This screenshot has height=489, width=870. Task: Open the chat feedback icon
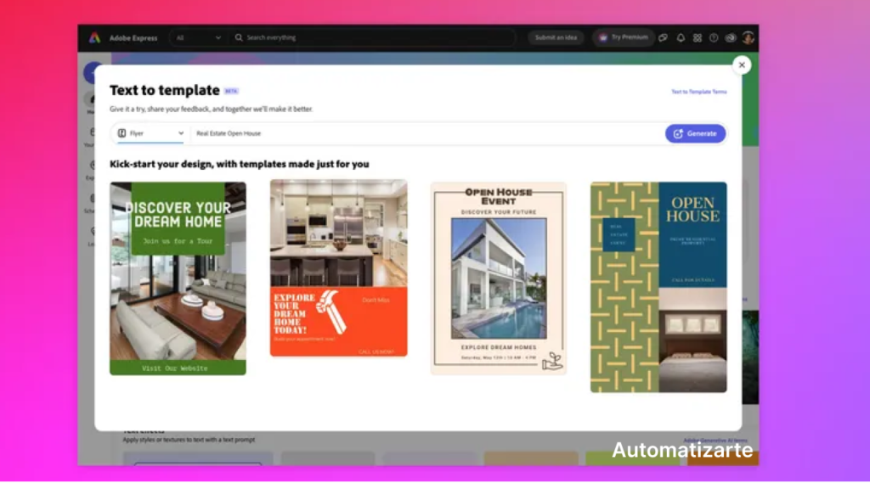[x=663, y=37]
